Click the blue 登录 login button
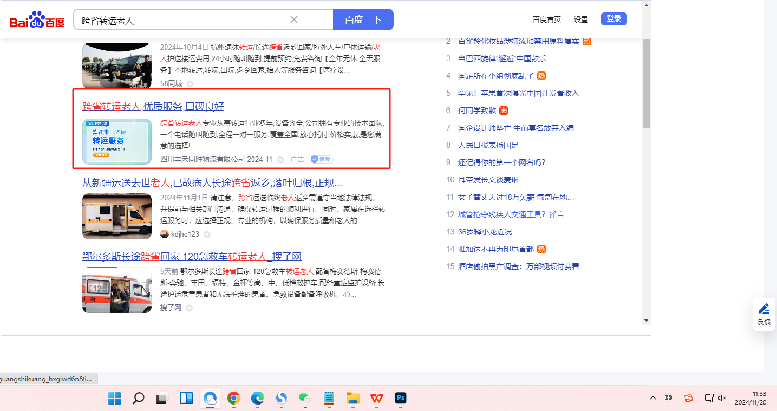 click(x=613, y=19)
